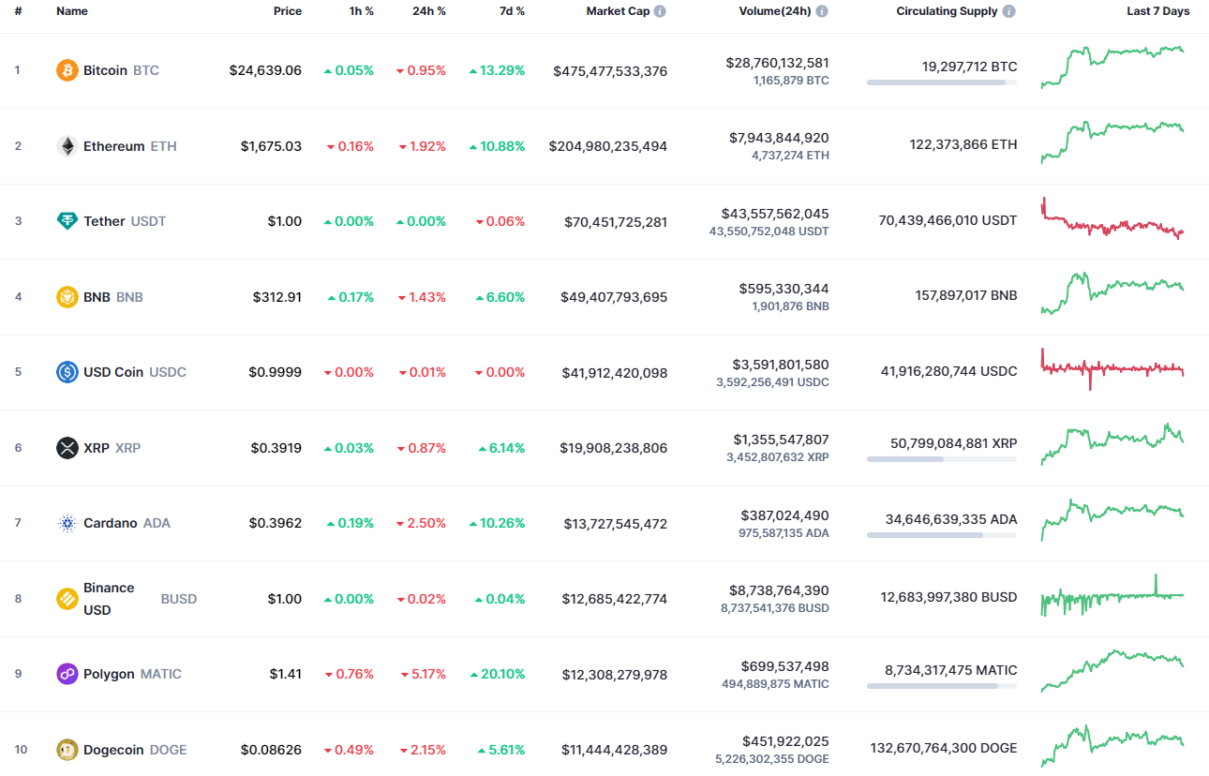Viewport: 1209px width, 776px height.
Task: Click the Bitcoin BTC logo icon
Action: [66, 69]
